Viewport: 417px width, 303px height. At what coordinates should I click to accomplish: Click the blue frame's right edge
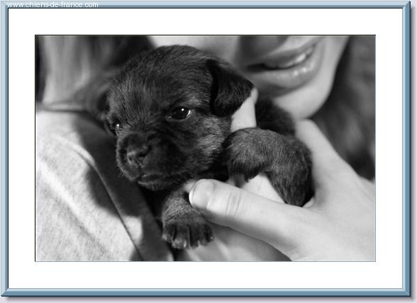(x=406, y=148)
